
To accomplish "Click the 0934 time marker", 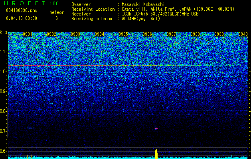I will pyautogui.click(x=99, y=34).
